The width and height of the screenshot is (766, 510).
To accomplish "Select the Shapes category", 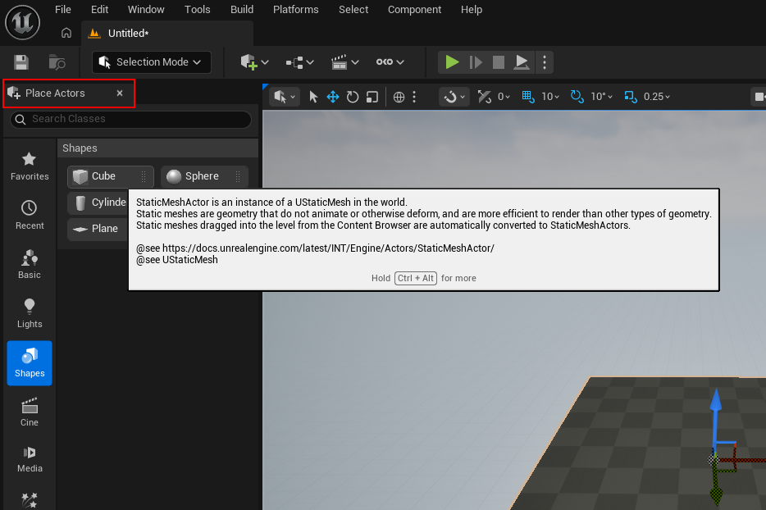I will tap(30, 363).
